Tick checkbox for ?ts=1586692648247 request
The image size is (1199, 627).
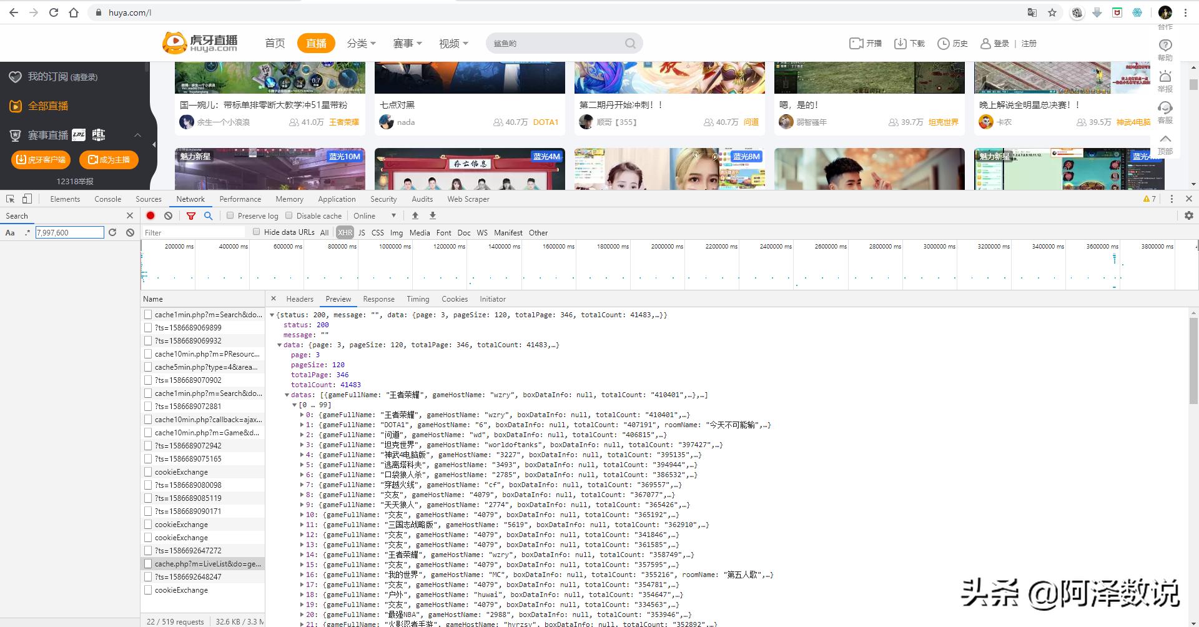click(148, 576)
